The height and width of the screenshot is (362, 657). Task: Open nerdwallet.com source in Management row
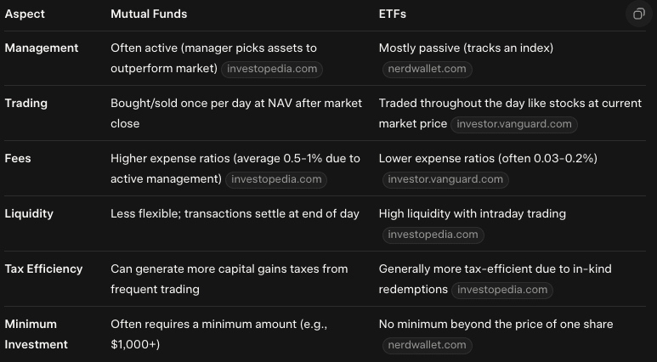(426, 69)
